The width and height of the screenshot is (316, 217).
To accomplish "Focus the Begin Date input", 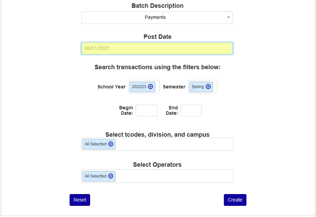I will tap(147, 111).
